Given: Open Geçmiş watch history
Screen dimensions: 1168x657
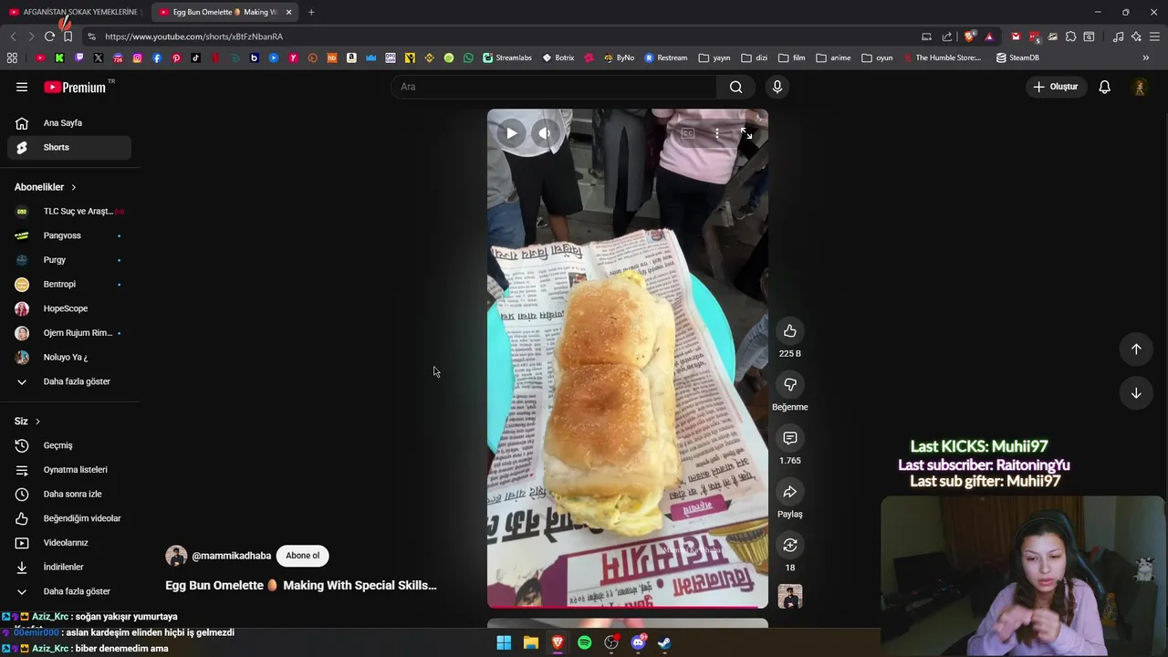Looking at the screenshot, I should tap(69, 445).
